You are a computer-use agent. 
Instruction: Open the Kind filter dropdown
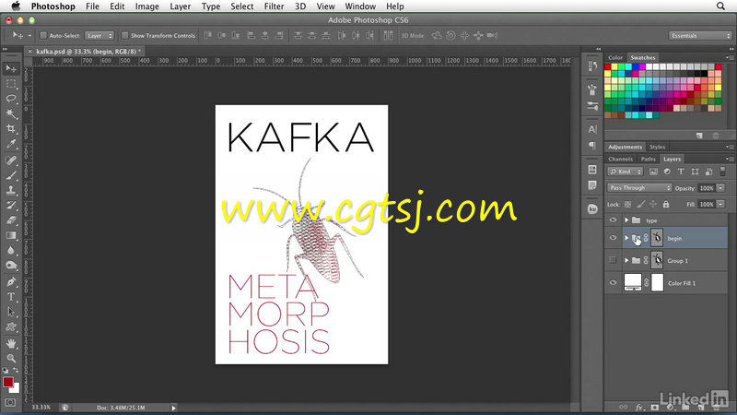[x=626, y=172]
